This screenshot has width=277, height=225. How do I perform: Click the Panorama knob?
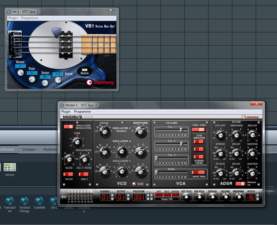point(238,197)
